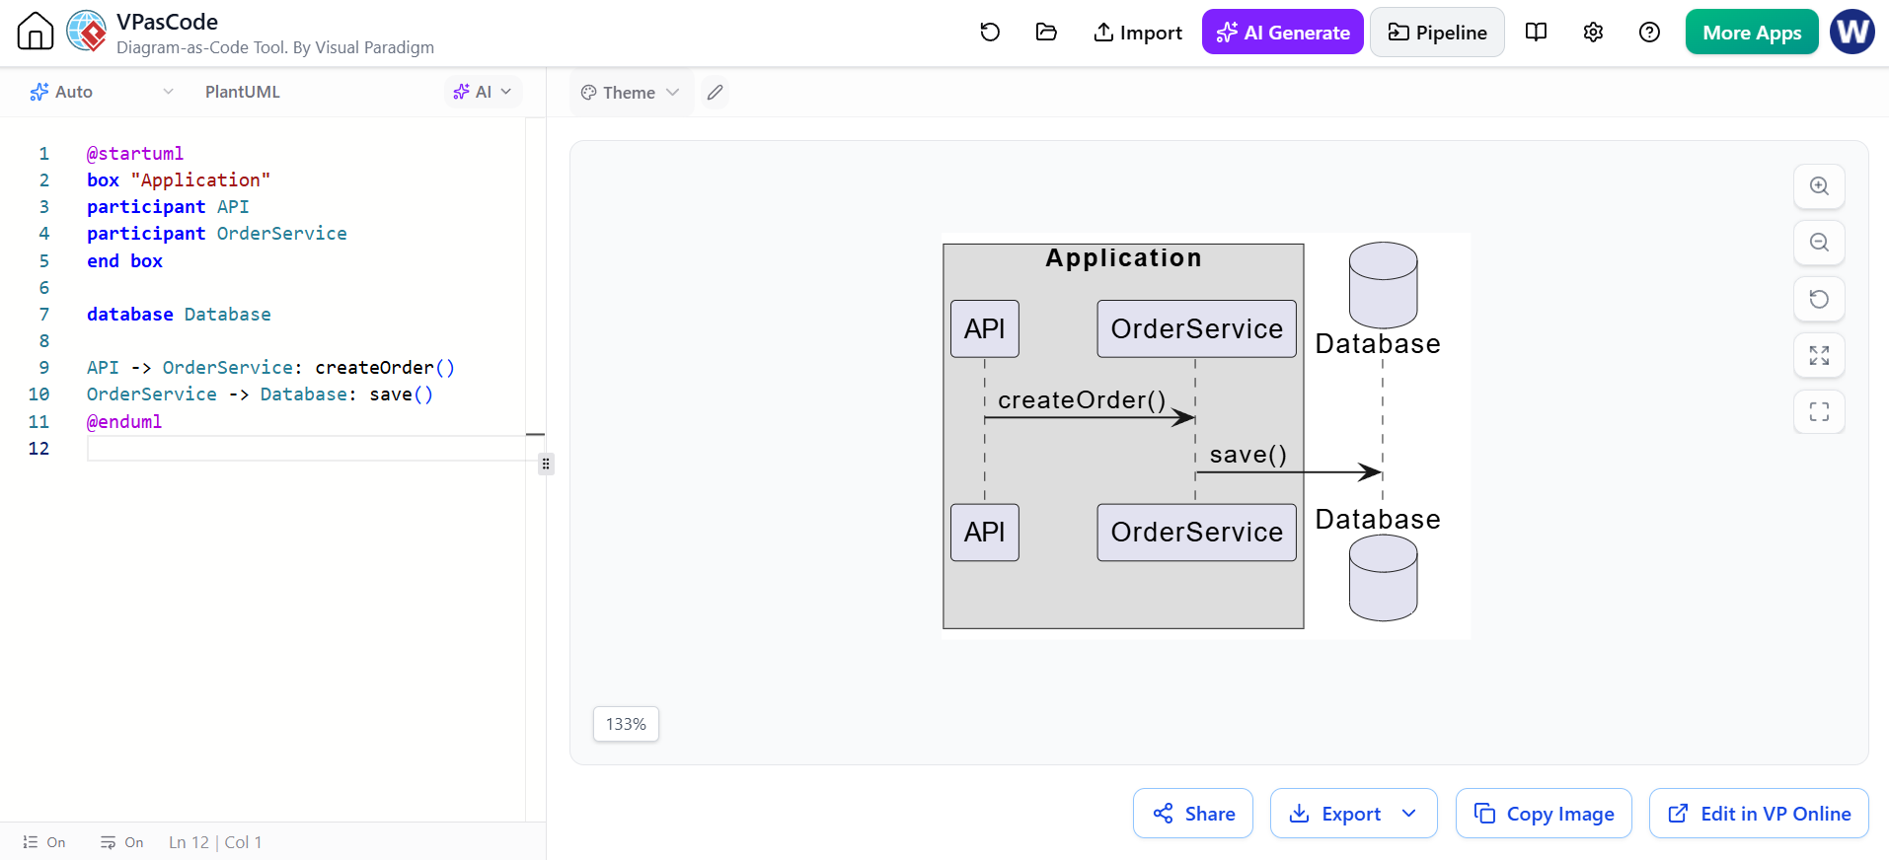The width and height of the screenshot is (1889, 860).
Task: Open settings gear icon
Action: click(x=1593, y=33)
